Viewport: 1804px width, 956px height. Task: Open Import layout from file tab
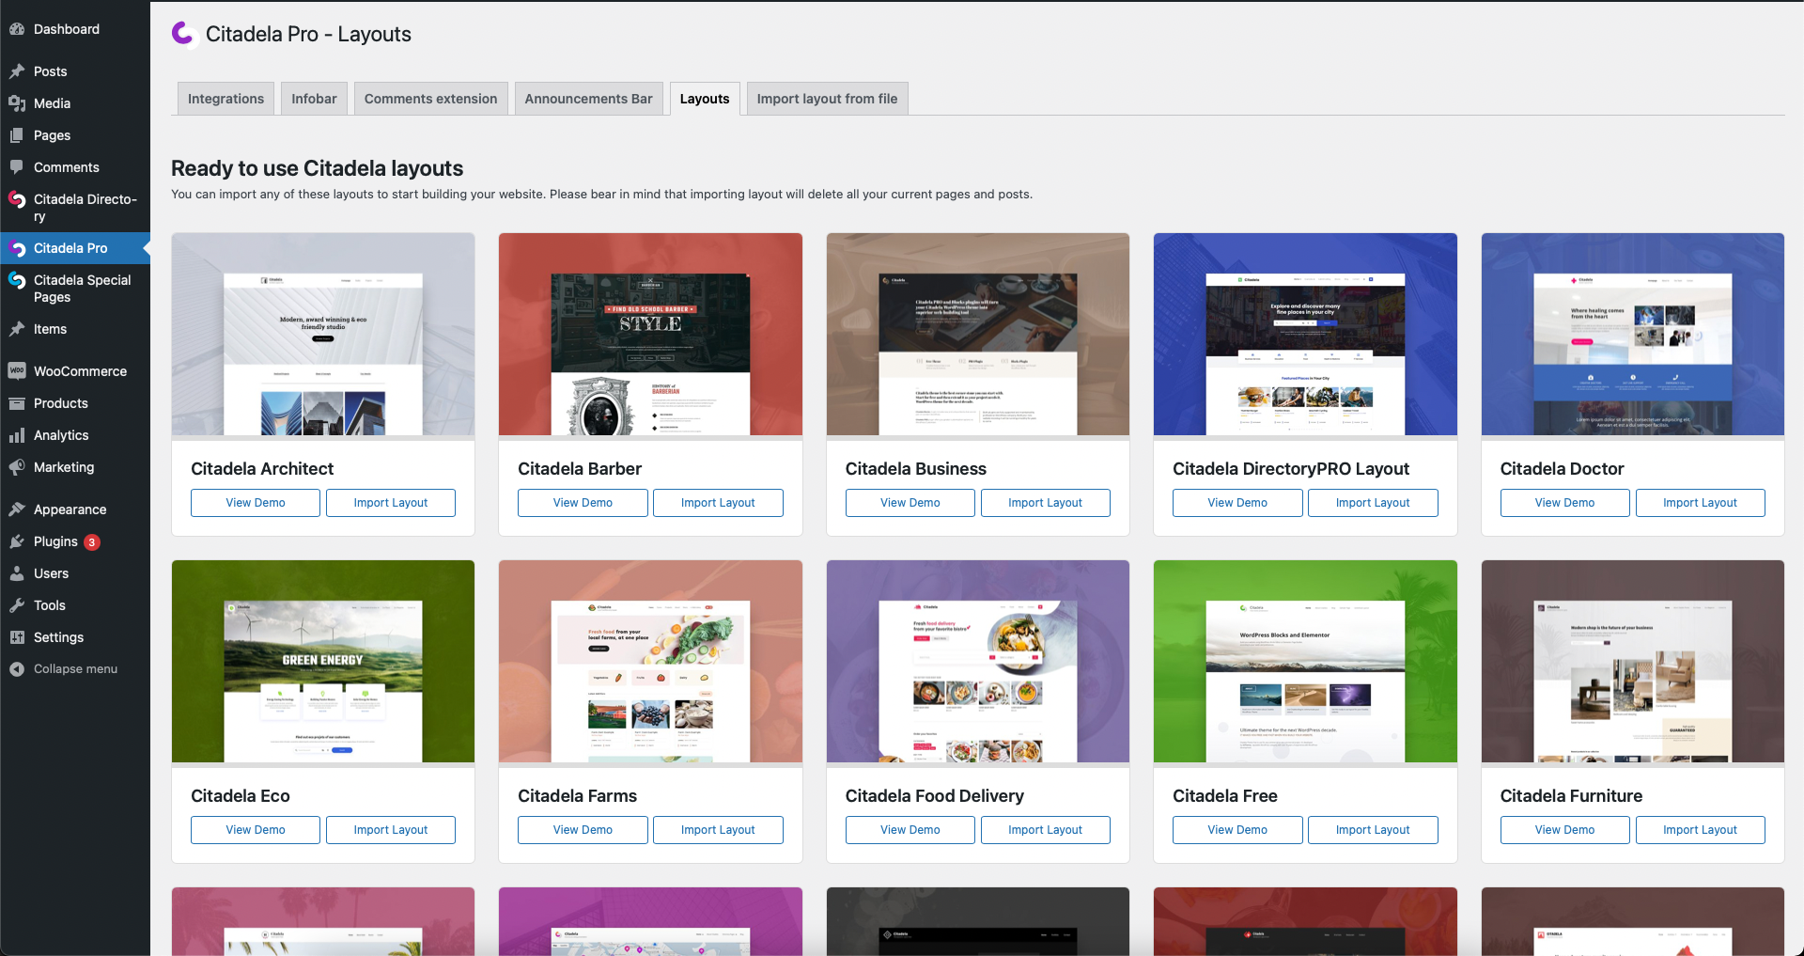[x=827, y=99]
